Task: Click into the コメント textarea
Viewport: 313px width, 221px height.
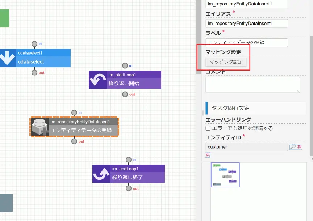Action: pos(253,85)
